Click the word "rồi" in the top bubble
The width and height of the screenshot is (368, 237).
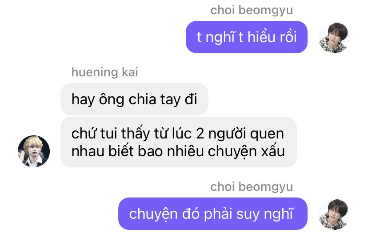288,37
